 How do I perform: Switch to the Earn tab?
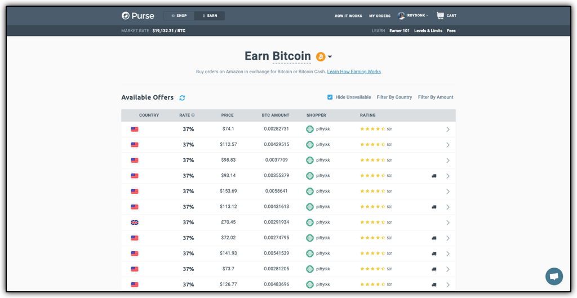pyautogui.click(x=210, y=16)
